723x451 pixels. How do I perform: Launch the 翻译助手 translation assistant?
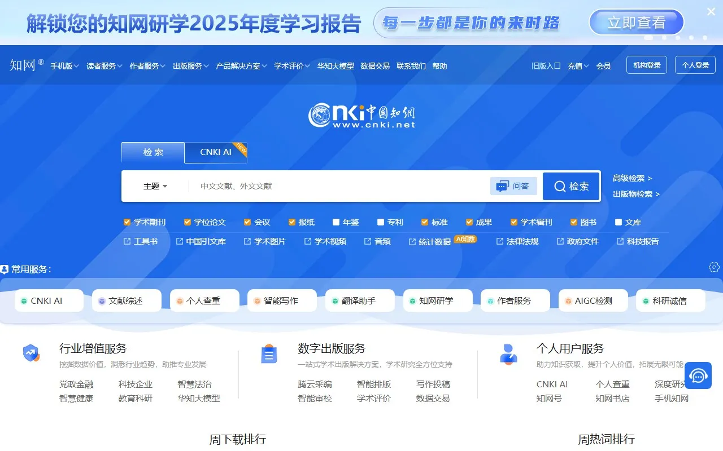point(359,300)
